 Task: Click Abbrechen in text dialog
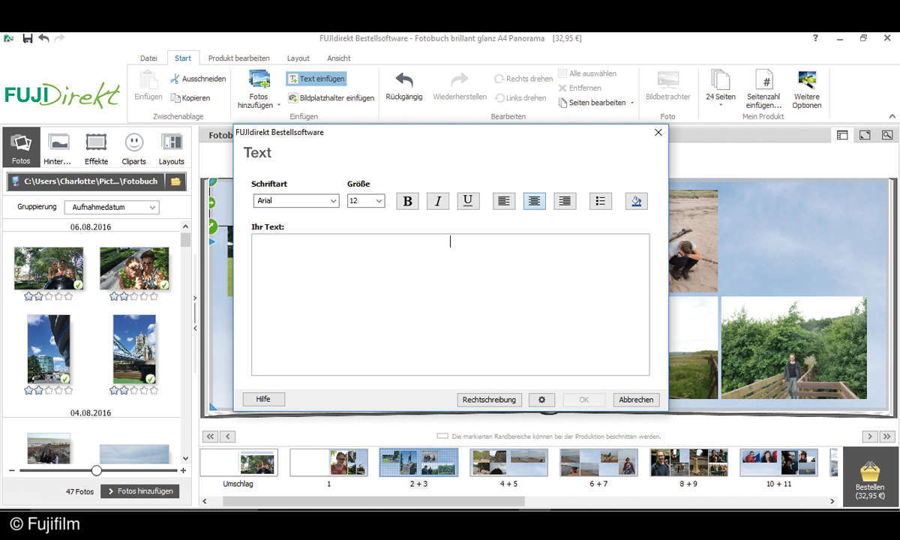tap(636, 400)
